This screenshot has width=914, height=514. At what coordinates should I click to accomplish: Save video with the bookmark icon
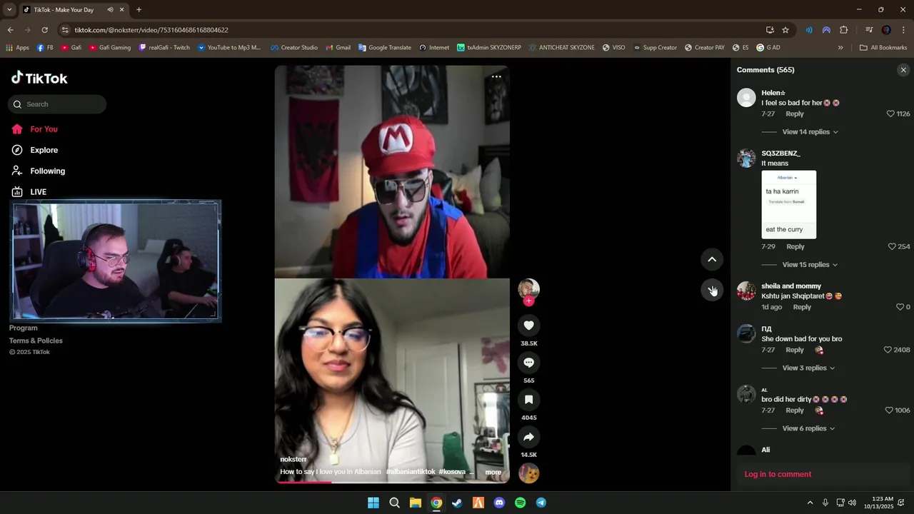click(x=528, y=400)
